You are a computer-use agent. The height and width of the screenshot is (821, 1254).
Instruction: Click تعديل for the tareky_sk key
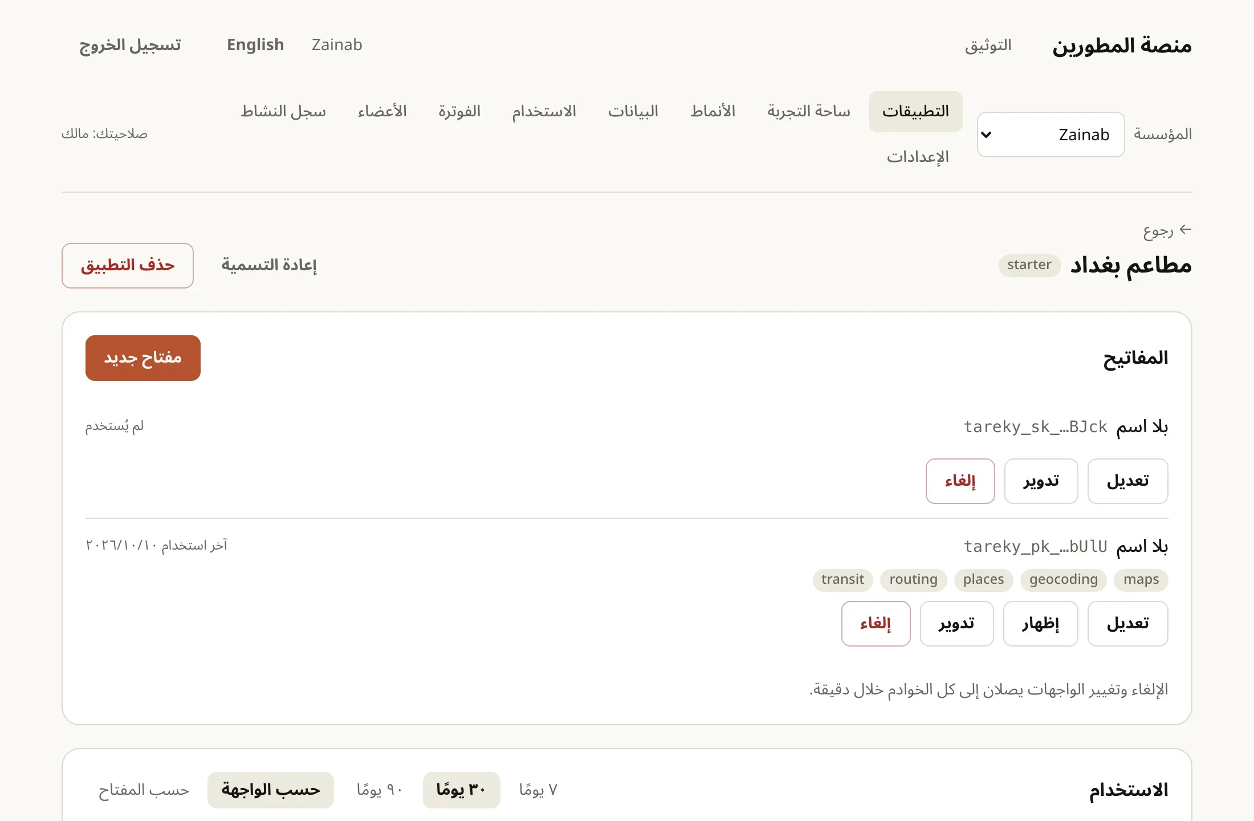1127,481
